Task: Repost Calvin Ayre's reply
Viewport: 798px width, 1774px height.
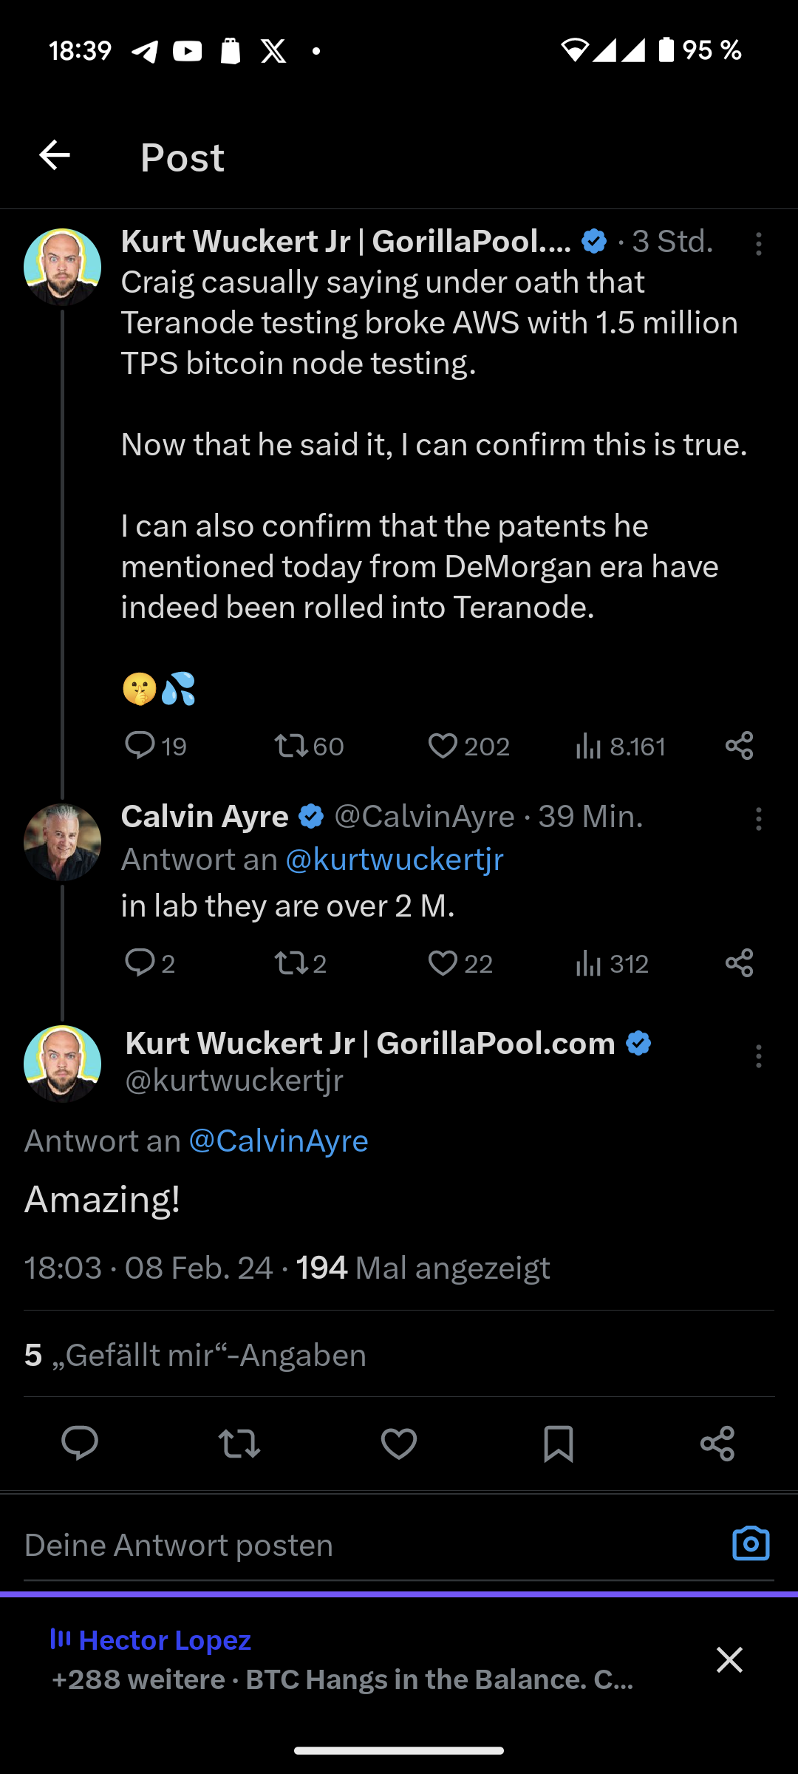Action: pyautogui.click(x=292, y=963)
